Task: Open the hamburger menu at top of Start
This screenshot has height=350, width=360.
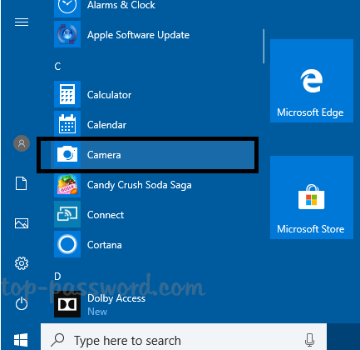Action: tap(22, 22)
